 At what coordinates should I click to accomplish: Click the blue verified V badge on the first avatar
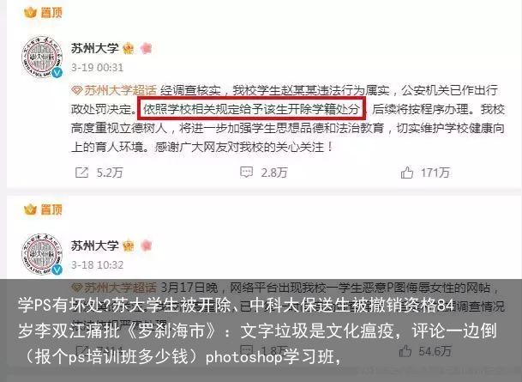[57, 72]
